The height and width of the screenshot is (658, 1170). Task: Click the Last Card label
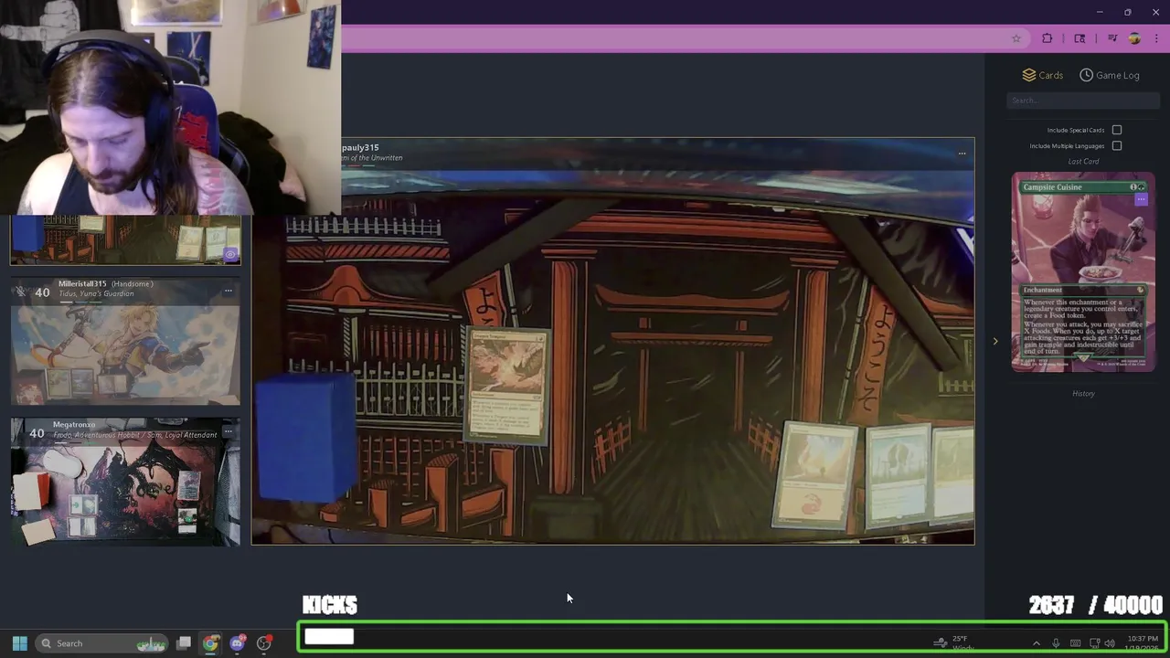[x=1083, y=162]
